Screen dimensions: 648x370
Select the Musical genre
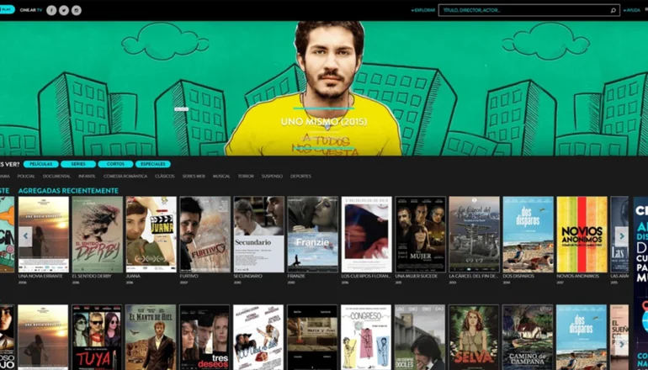pos(221,177)
